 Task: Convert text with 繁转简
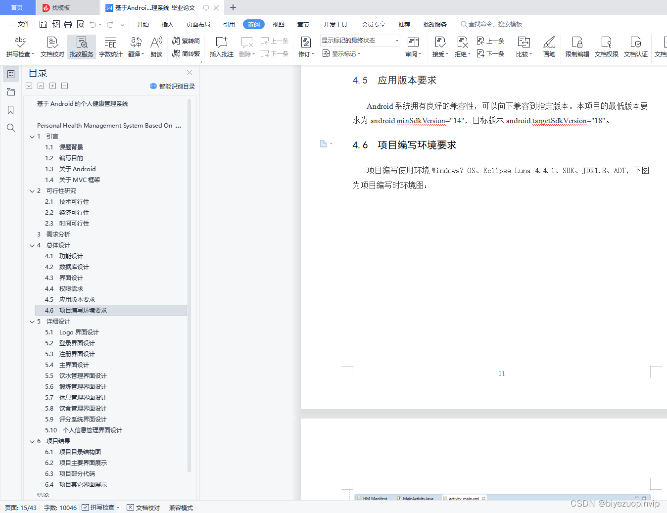click(x=186, y=41)
